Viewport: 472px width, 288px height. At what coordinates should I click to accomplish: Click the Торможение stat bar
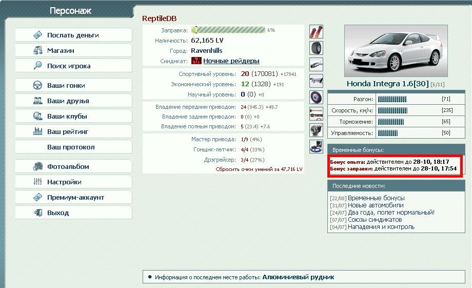pos(391,122)
